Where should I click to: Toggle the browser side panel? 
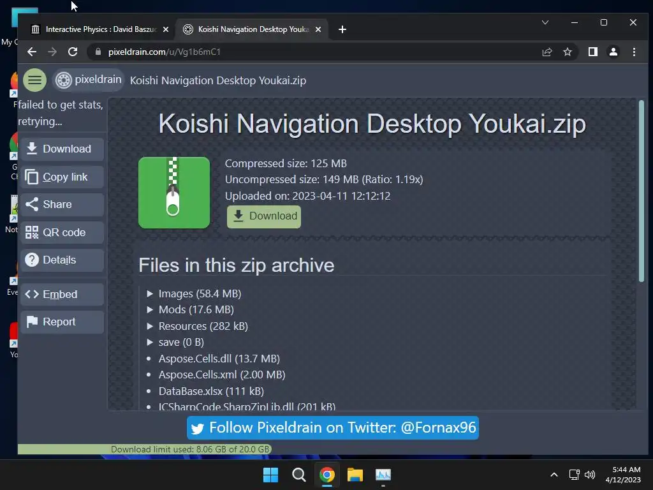tap(593, 52)
